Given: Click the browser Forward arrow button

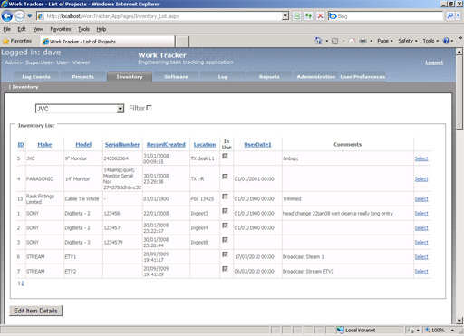Looking at the screenshot, I should click(x=20, y=16).
